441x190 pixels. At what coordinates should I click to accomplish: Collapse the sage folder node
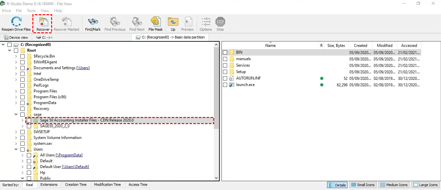click(x=16, y=114)
